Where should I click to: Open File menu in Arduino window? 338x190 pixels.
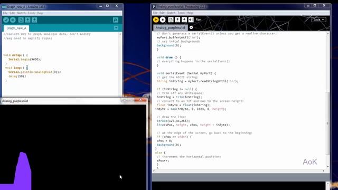point(5,13)
